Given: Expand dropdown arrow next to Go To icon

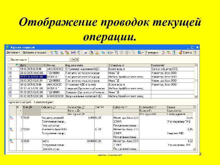Looking at the screenshot, I should point(143,53).
